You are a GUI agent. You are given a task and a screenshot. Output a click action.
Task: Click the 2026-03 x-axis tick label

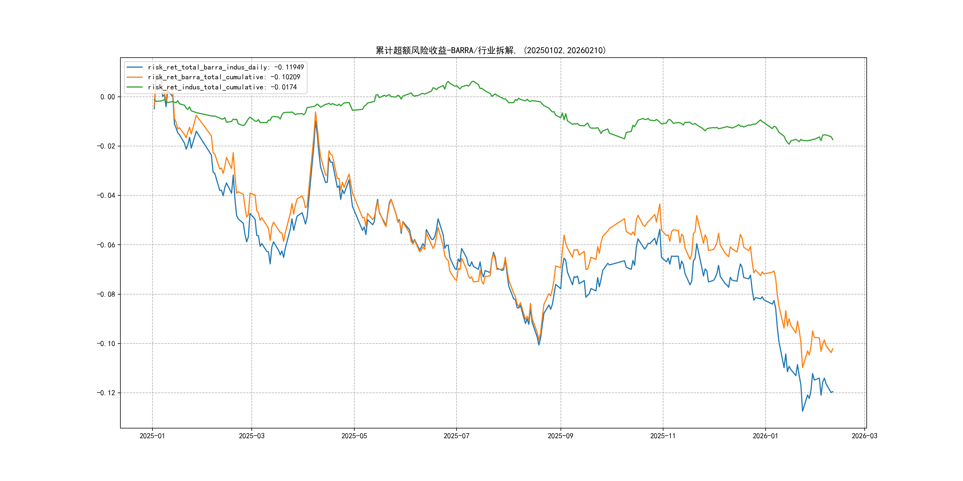864,436
